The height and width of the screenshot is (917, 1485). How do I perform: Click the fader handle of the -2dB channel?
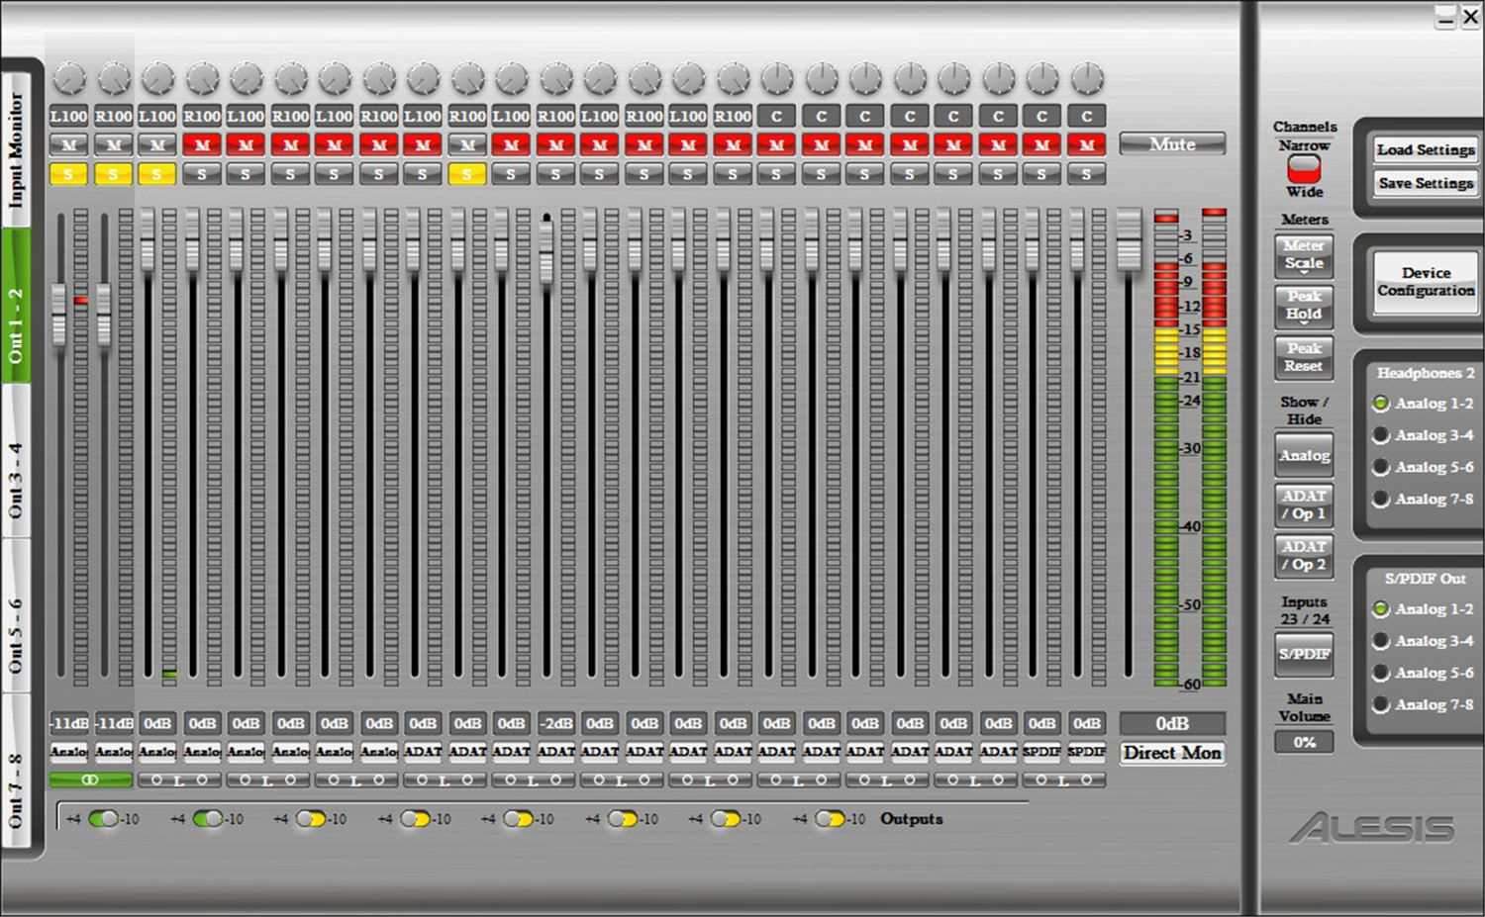(x=546, y=251)
